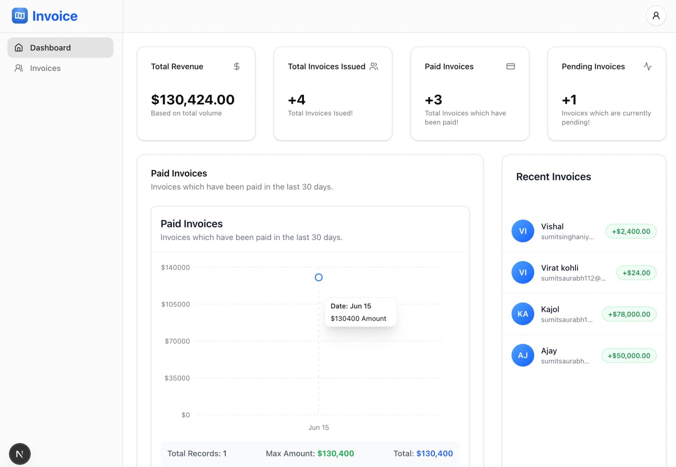Click the +$50,000.00 badge for Ajay
Viewport: 676px width, 467px height.
[x=629, y=355]
